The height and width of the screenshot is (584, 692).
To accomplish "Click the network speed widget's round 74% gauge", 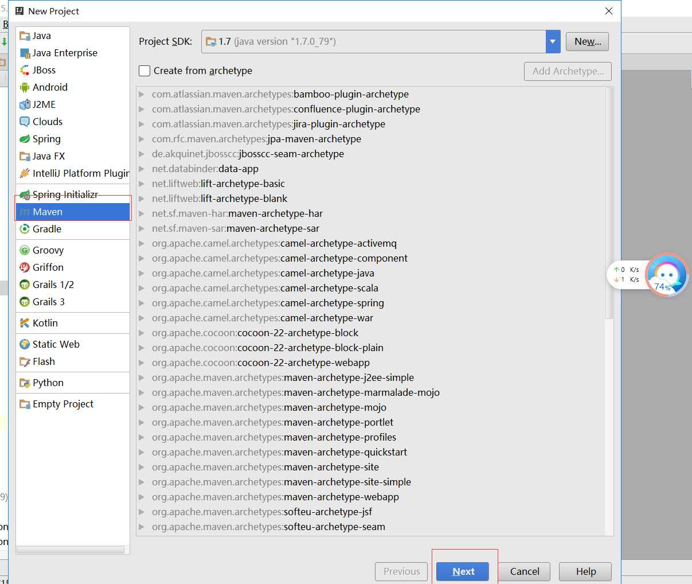I will click(667, 275).
